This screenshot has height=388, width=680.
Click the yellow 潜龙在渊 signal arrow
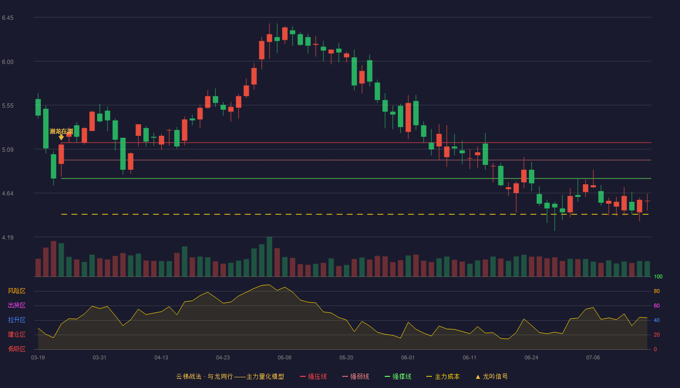(61, 138)
